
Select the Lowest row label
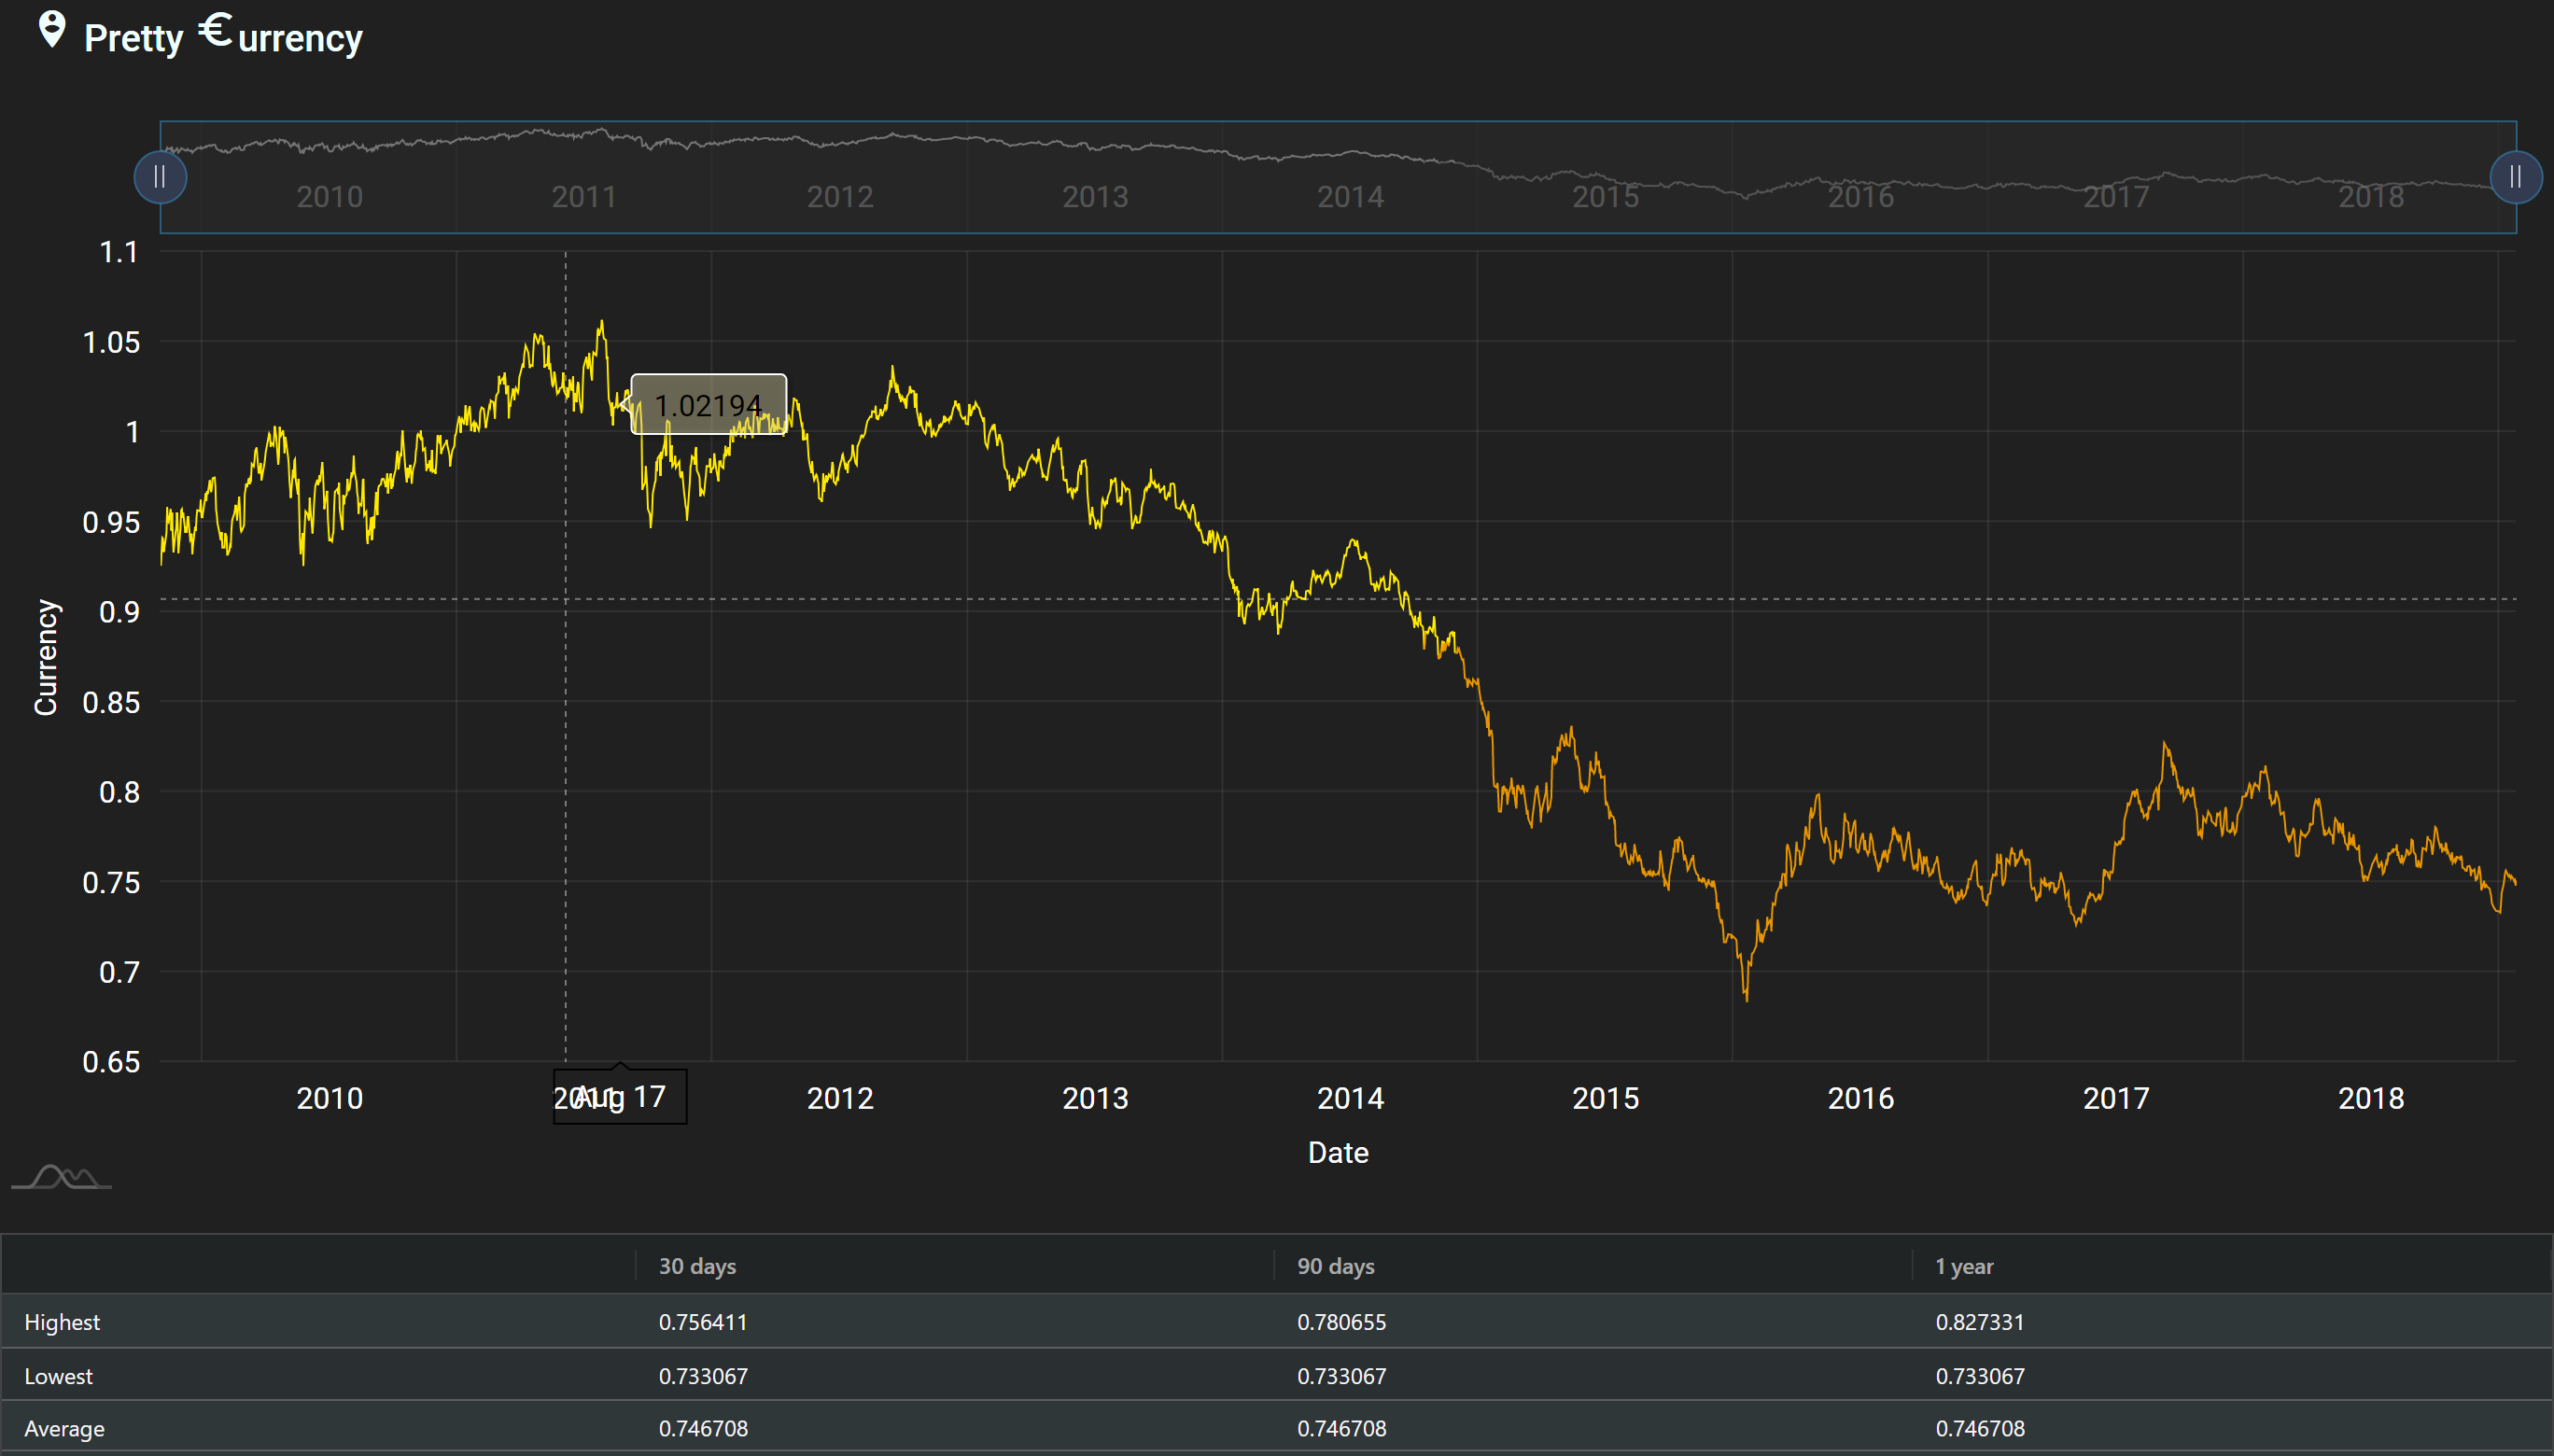click(x=58, y=1376)
